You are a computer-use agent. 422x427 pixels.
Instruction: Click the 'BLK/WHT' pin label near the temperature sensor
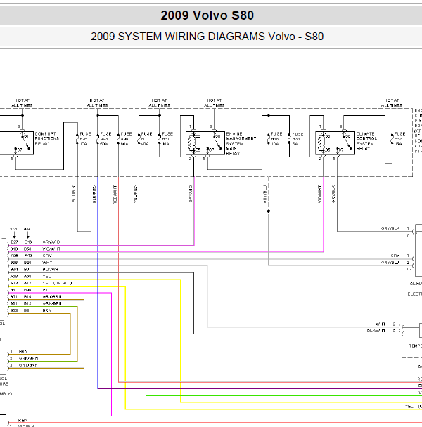(376, 331)
